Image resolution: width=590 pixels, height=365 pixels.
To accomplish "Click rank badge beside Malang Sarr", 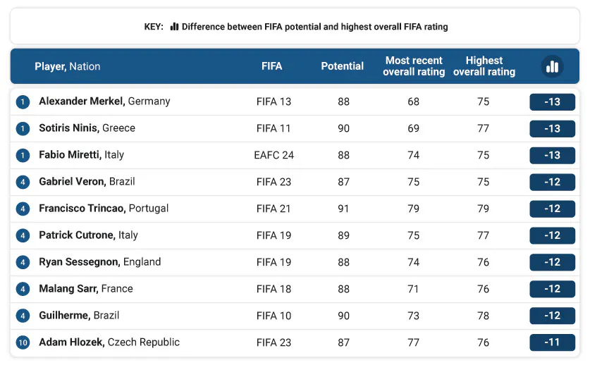I will click(23, 290).
